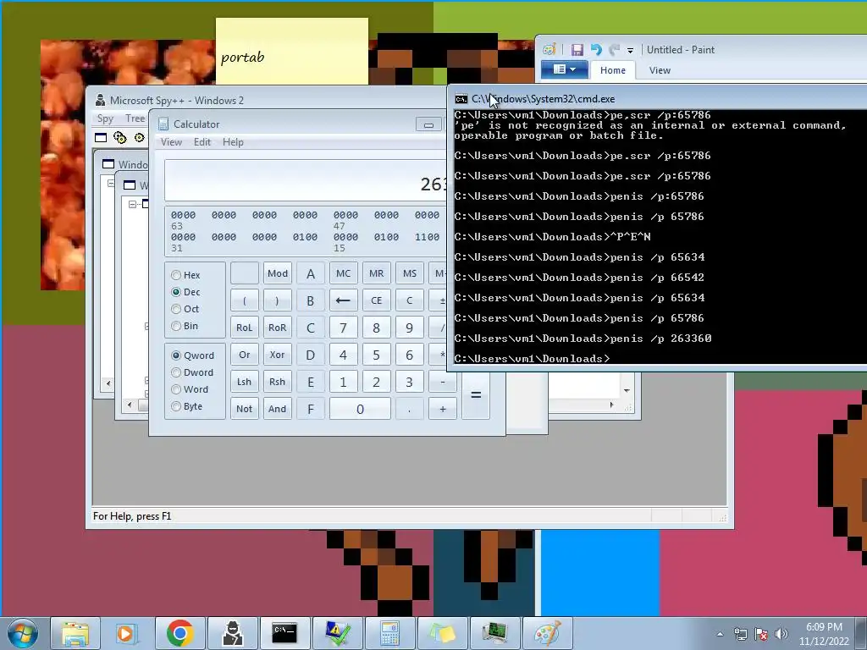This screenshot has height=650, width=867.
Task: Click the Save icon in Paint's quick access toolbar
Action: (577, 50)
